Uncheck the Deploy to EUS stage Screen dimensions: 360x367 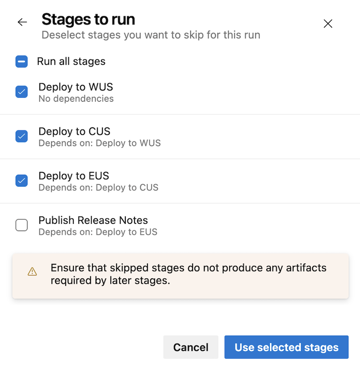click(22, 181)
